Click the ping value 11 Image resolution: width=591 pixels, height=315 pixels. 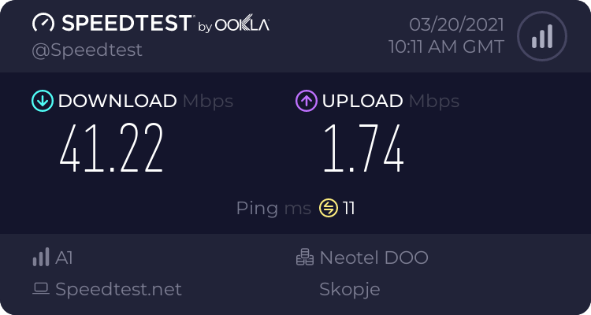click(x=348, y=209)
